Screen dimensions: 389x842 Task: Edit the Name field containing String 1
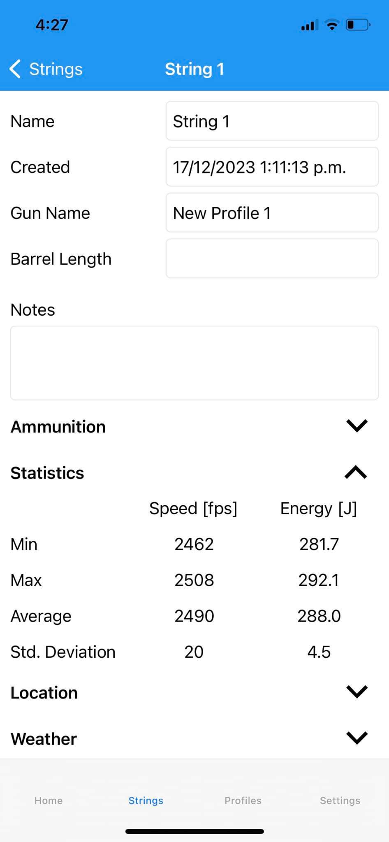[x=272, y=121]
